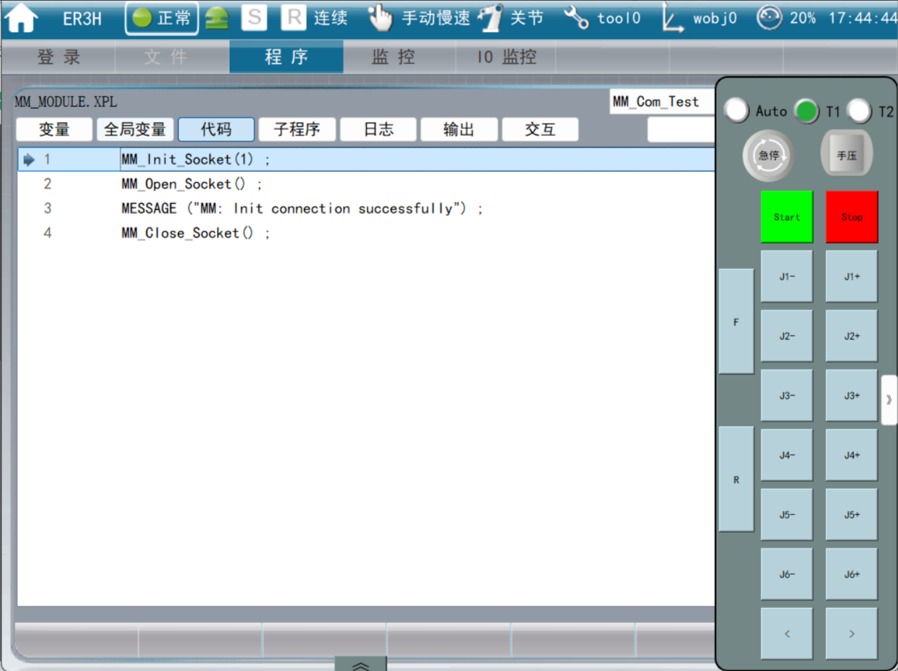Jog joint with J1+ button
Viewport: 898px width, 671px height.
point(852,277)
